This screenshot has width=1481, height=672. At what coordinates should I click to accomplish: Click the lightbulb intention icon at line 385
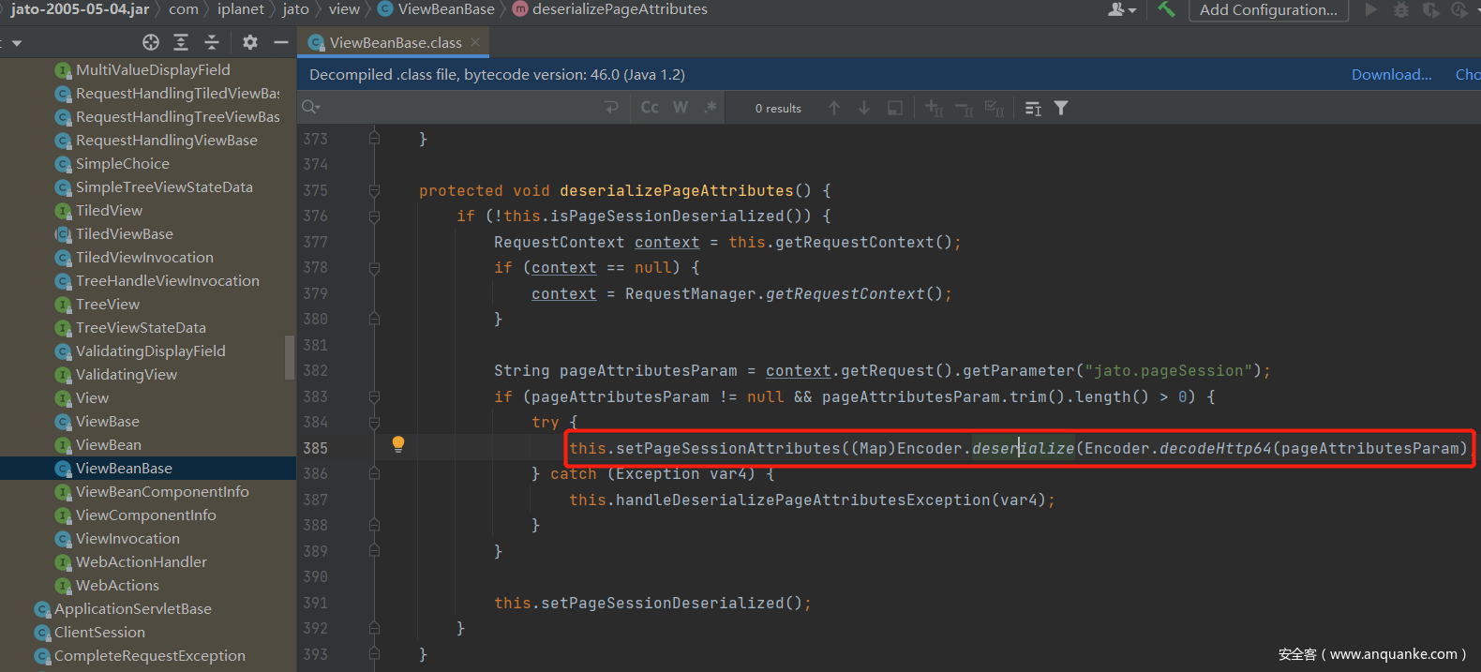tap(398, 443)
